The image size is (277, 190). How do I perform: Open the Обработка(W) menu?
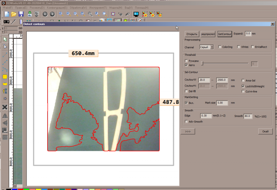pos(78,8)
